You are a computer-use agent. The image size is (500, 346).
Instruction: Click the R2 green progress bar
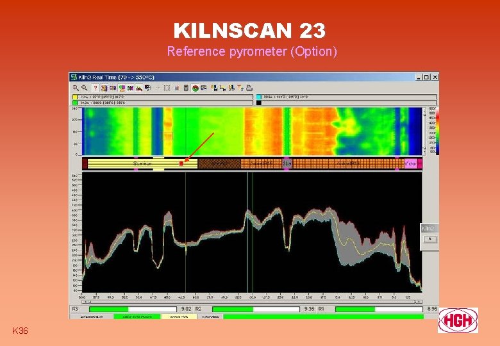(x=256, y=309)
